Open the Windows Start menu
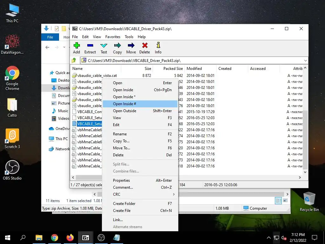This screenshot has height=244, width=325. [x=8, y=238]
